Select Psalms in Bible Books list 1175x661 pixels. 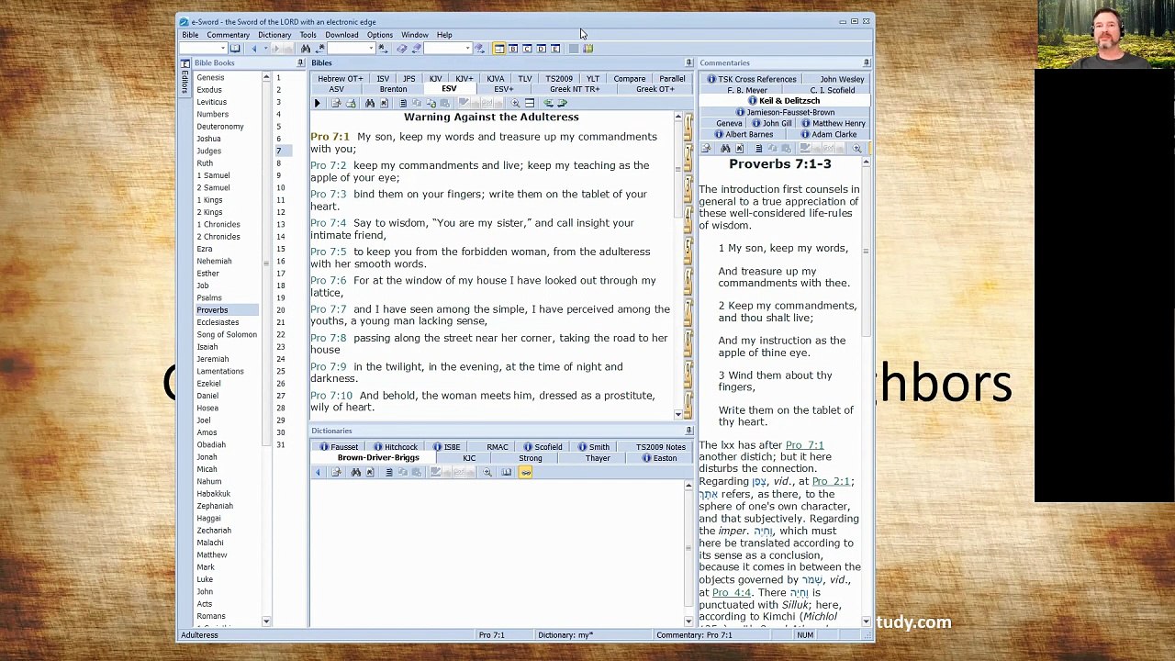(x=209, y=297)
